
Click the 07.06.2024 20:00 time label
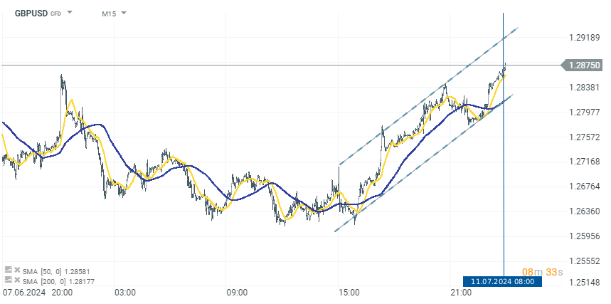[x=36, y=293]
